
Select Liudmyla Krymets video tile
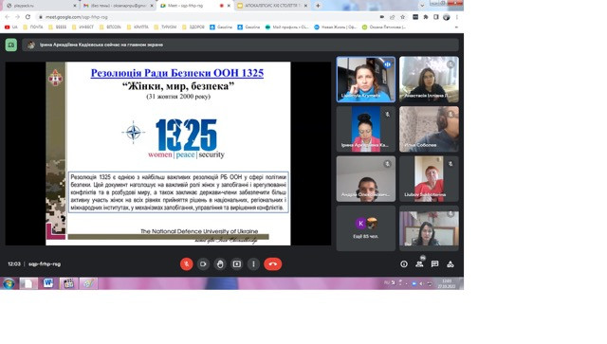tap(366, 80)
